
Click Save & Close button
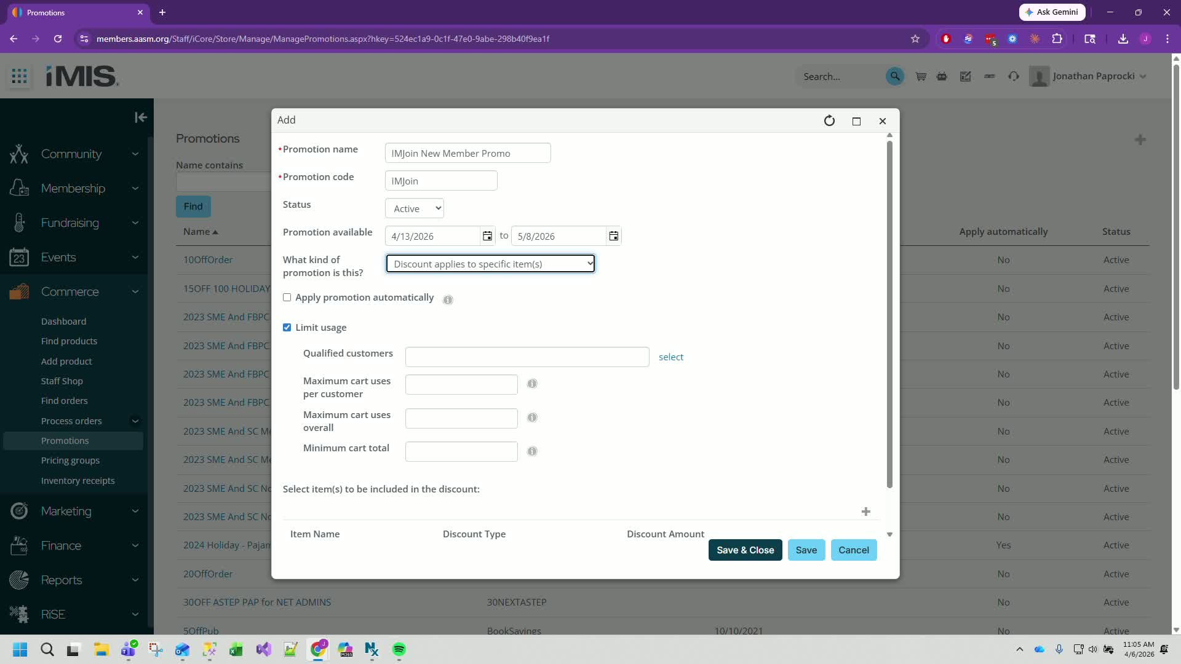coord(745,550)
